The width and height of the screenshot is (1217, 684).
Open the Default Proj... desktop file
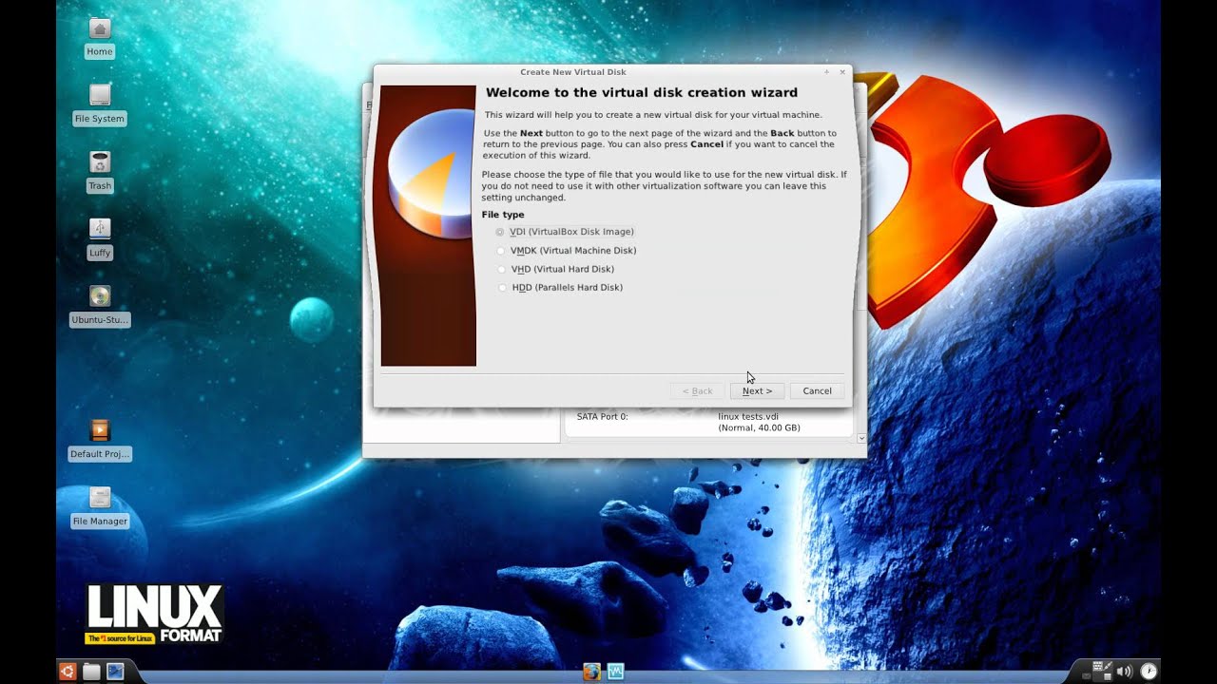(100, 441)
